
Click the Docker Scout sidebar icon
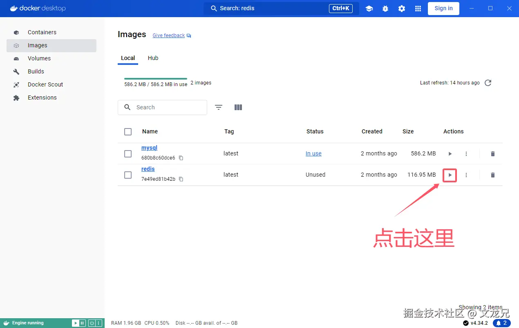coord(16,85)
